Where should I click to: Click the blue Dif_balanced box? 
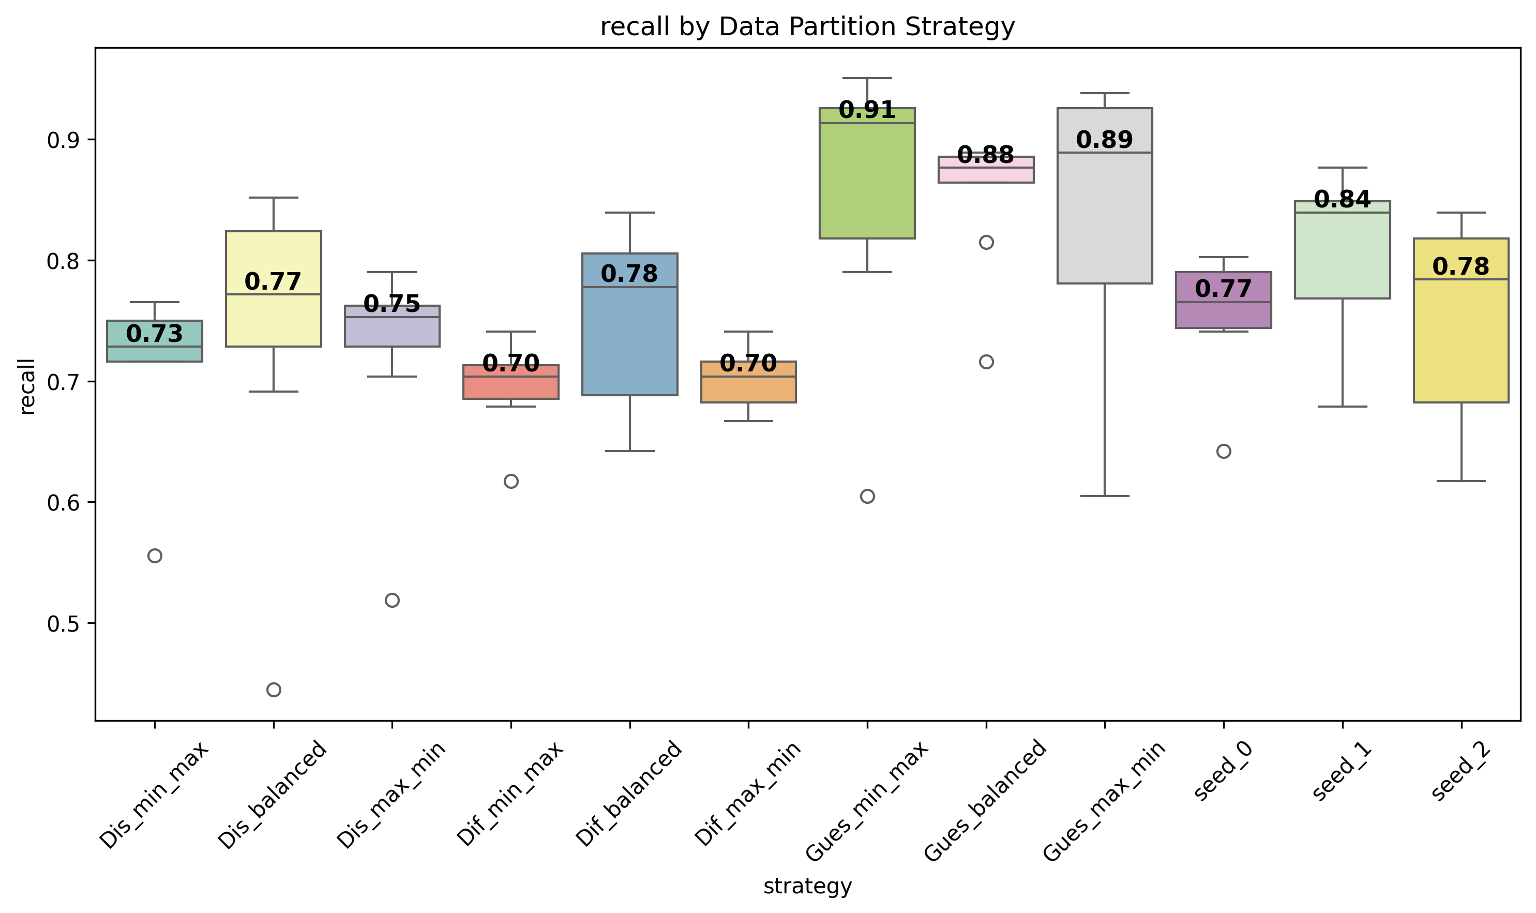(x=629, y=345)
